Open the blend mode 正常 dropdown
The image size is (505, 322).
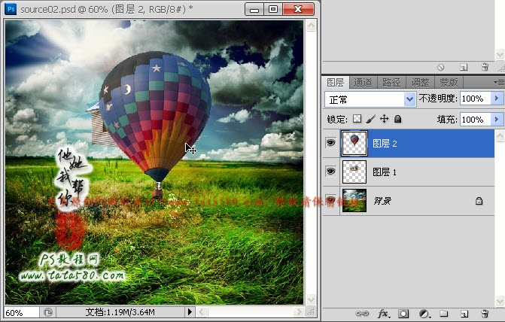(x=409, y=99)
